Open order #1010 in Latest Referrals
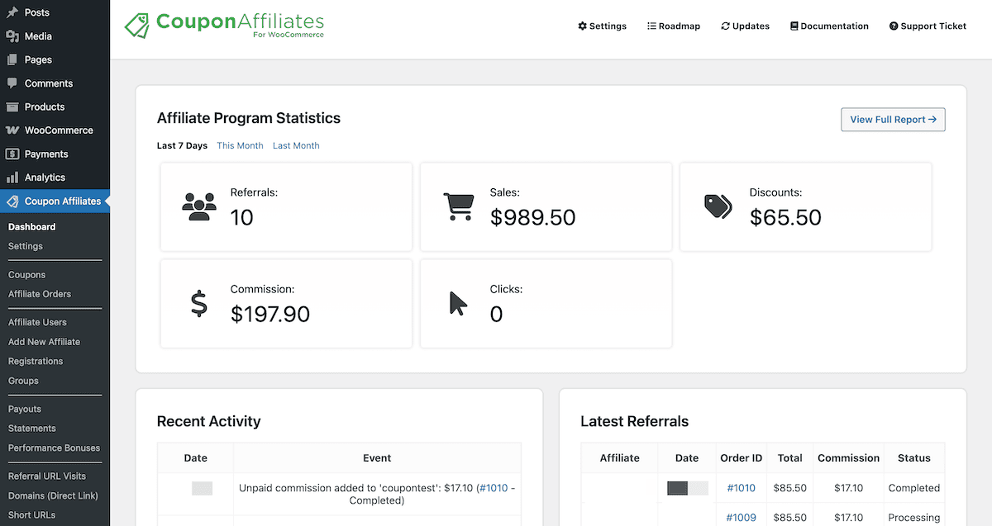 (741, 488)
